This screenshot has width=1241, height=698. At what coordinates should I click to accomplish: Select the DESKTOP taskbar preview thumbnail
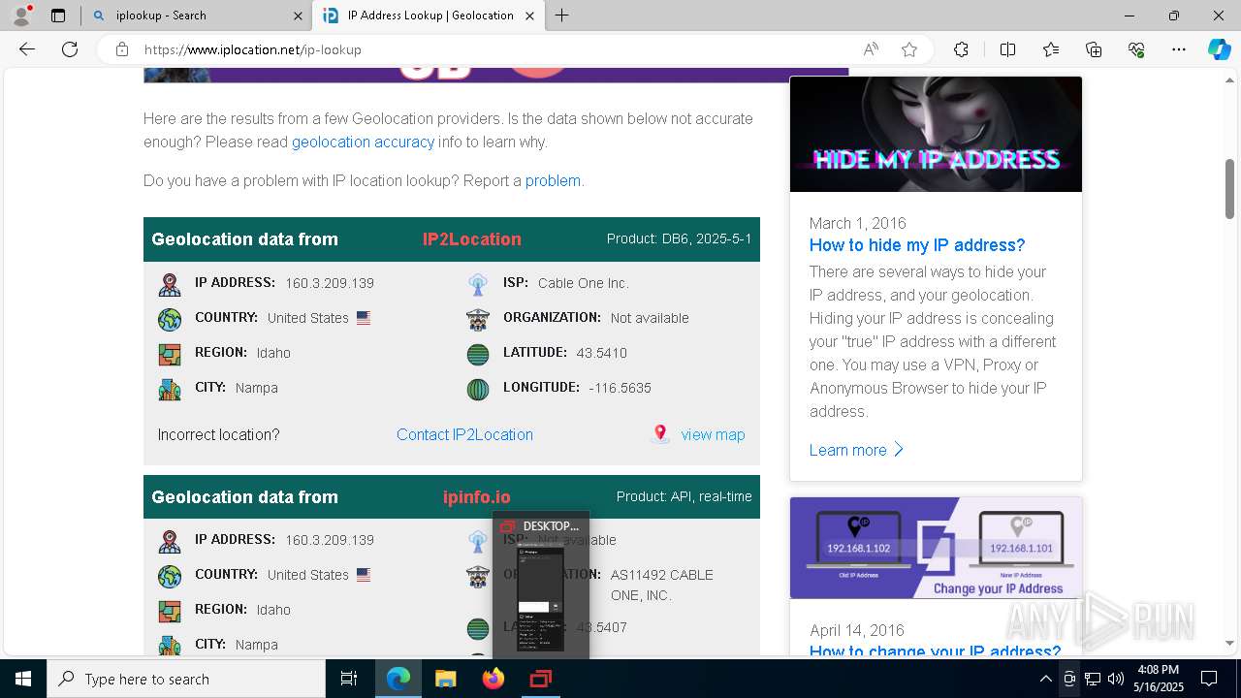[540, 585]
